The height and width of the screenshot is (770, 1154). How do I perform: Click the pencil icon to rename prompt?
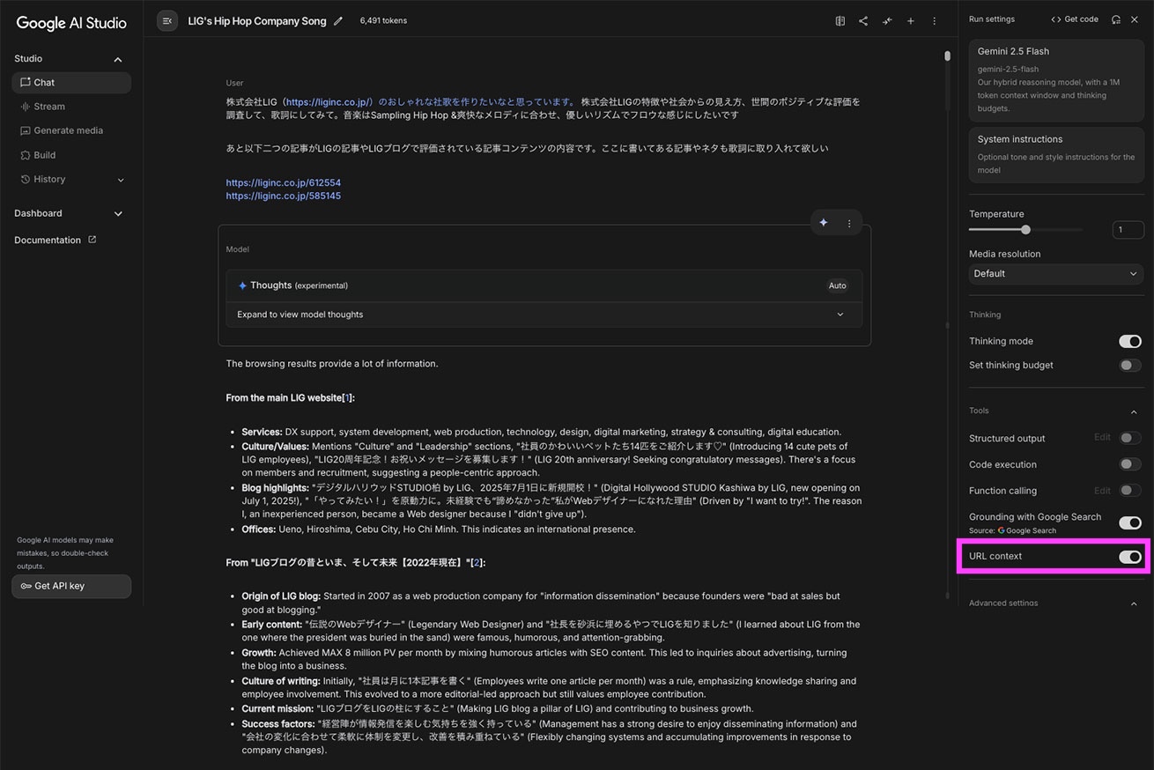(338, 21)
